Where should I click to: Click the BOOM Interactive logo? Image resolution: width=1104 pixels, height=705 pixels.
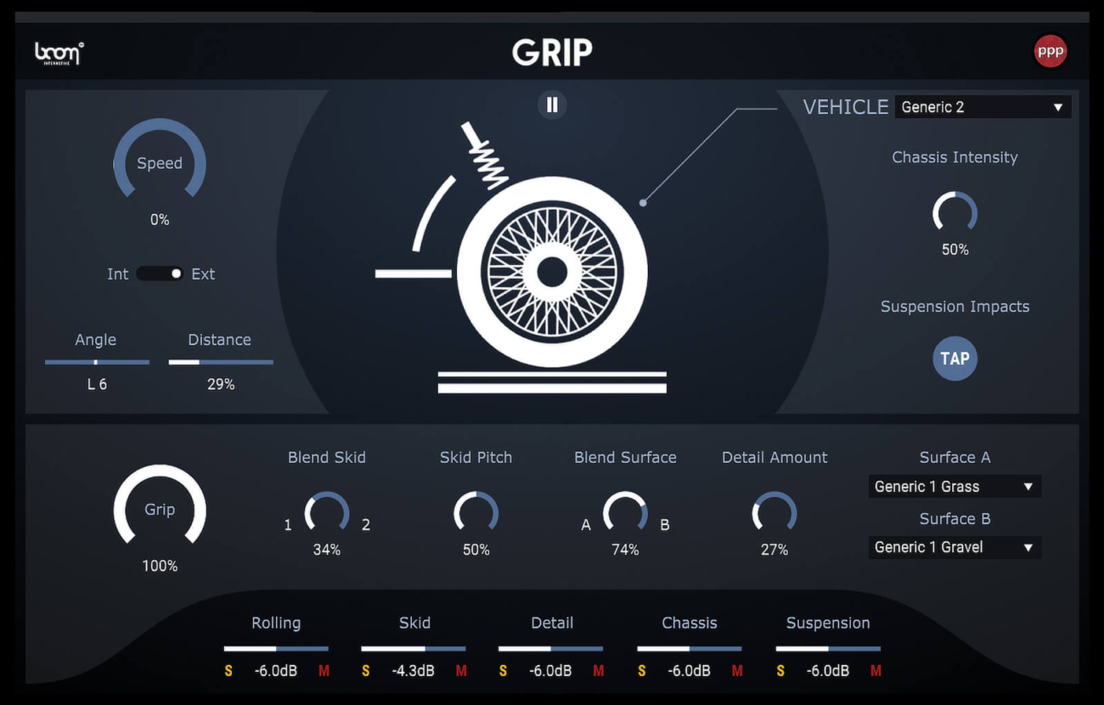57,51
